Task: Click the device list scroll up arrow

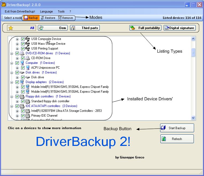Action: tap(193, 39)
